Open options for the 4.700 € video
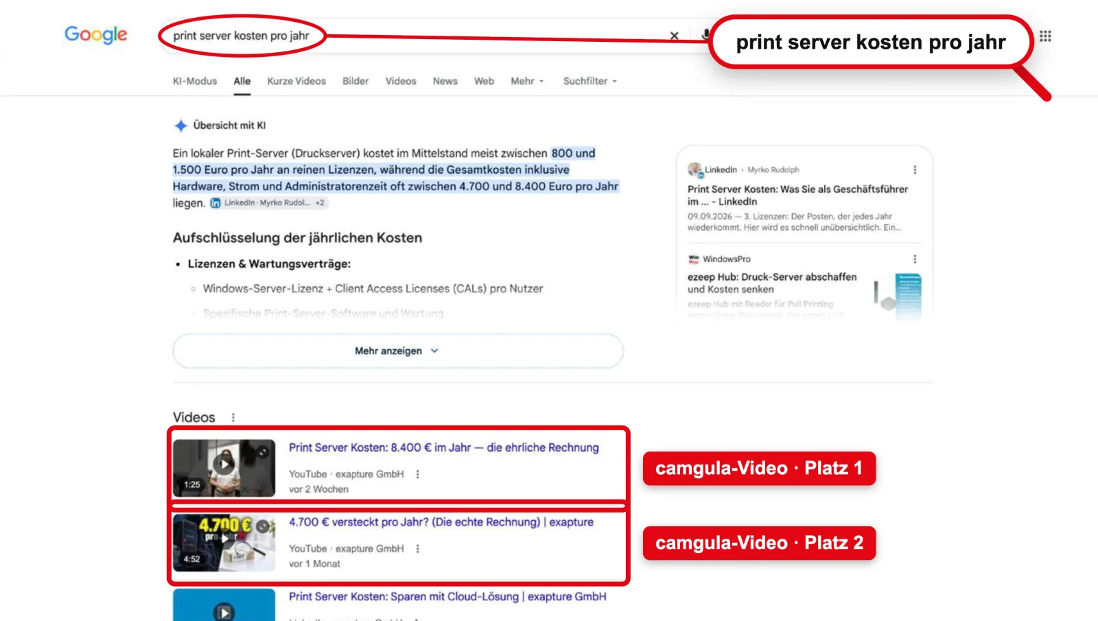 [x=417, y=549]
